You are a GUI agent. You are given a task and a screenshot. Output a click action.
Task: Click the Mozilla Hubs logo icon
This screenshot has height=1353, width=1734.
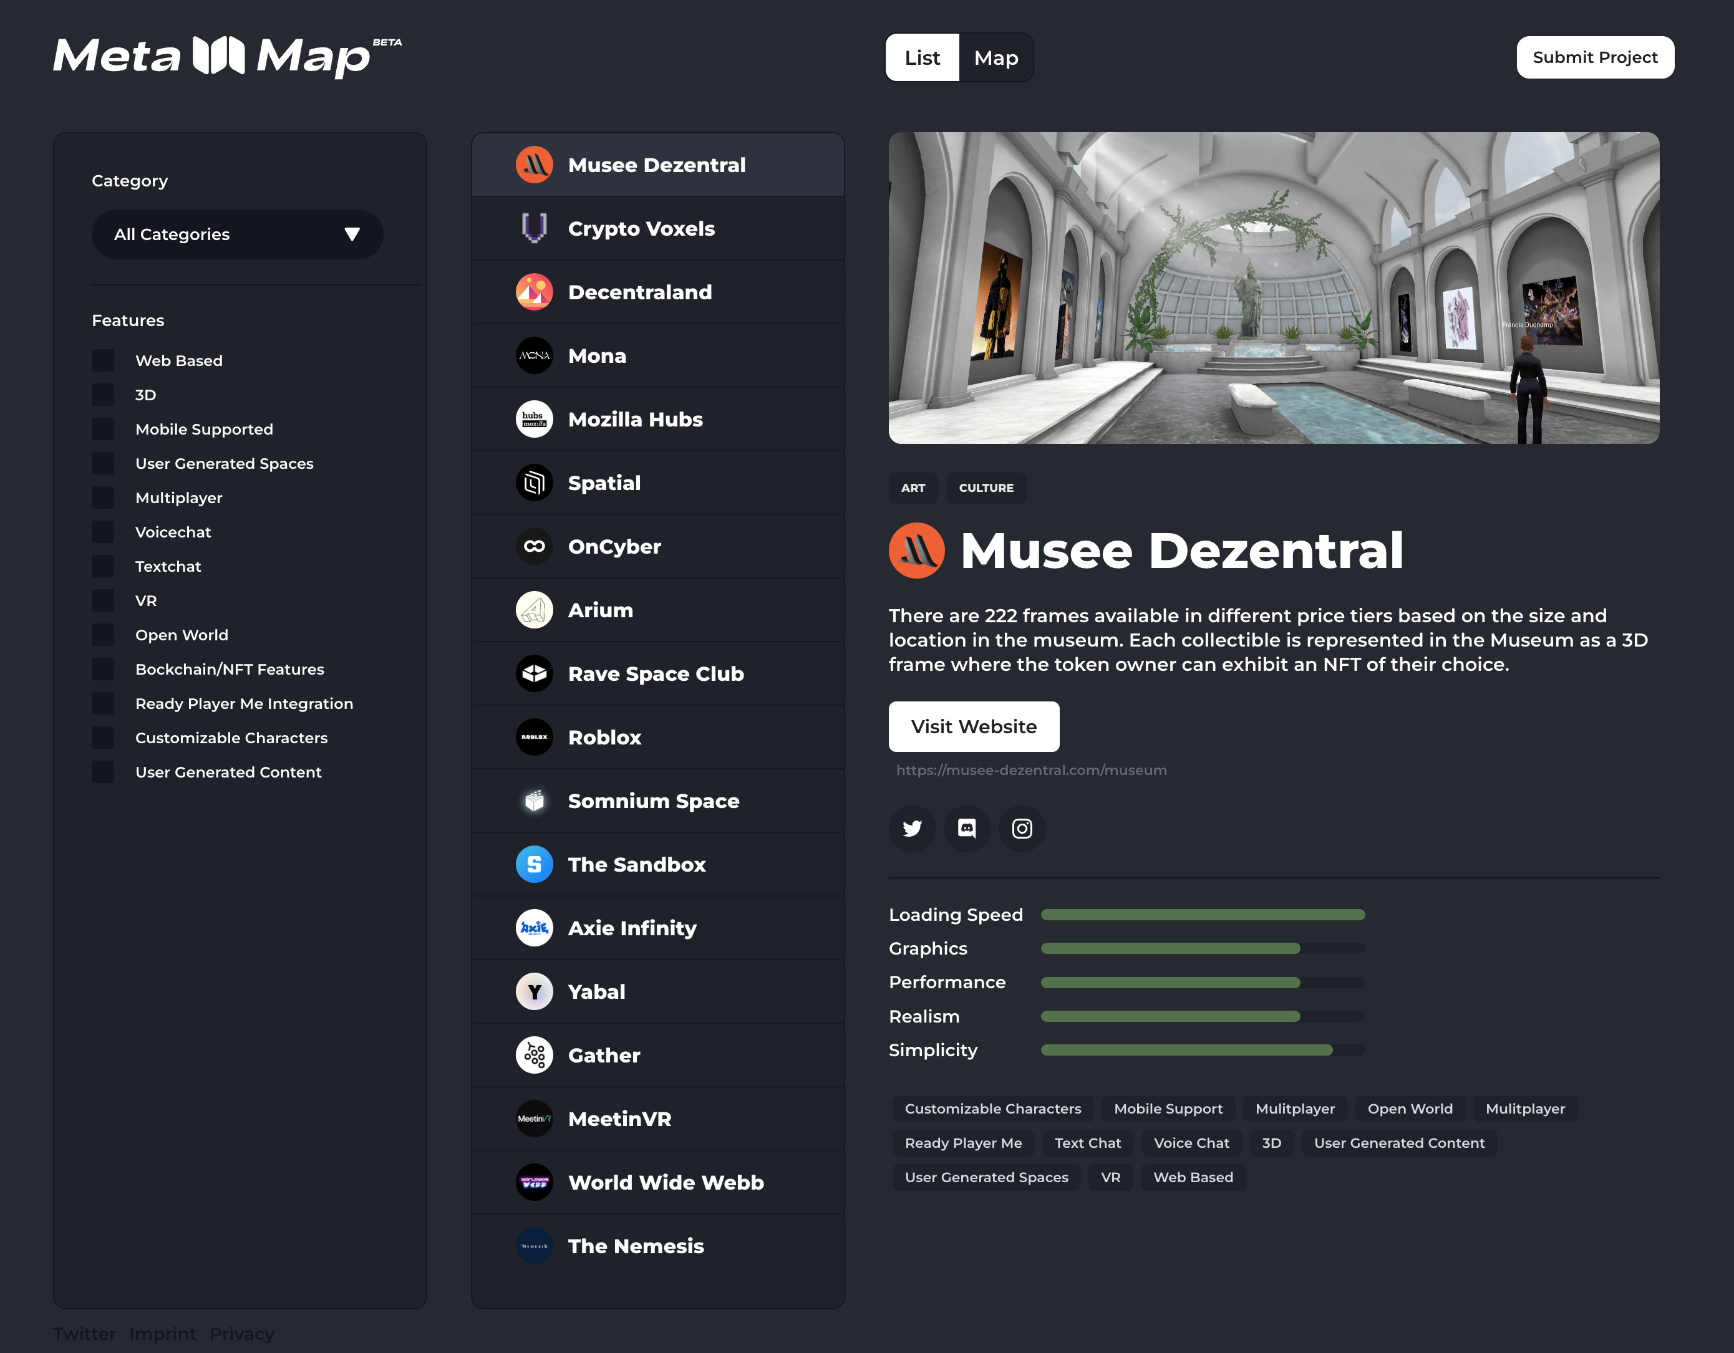click(x=535, y=419)
